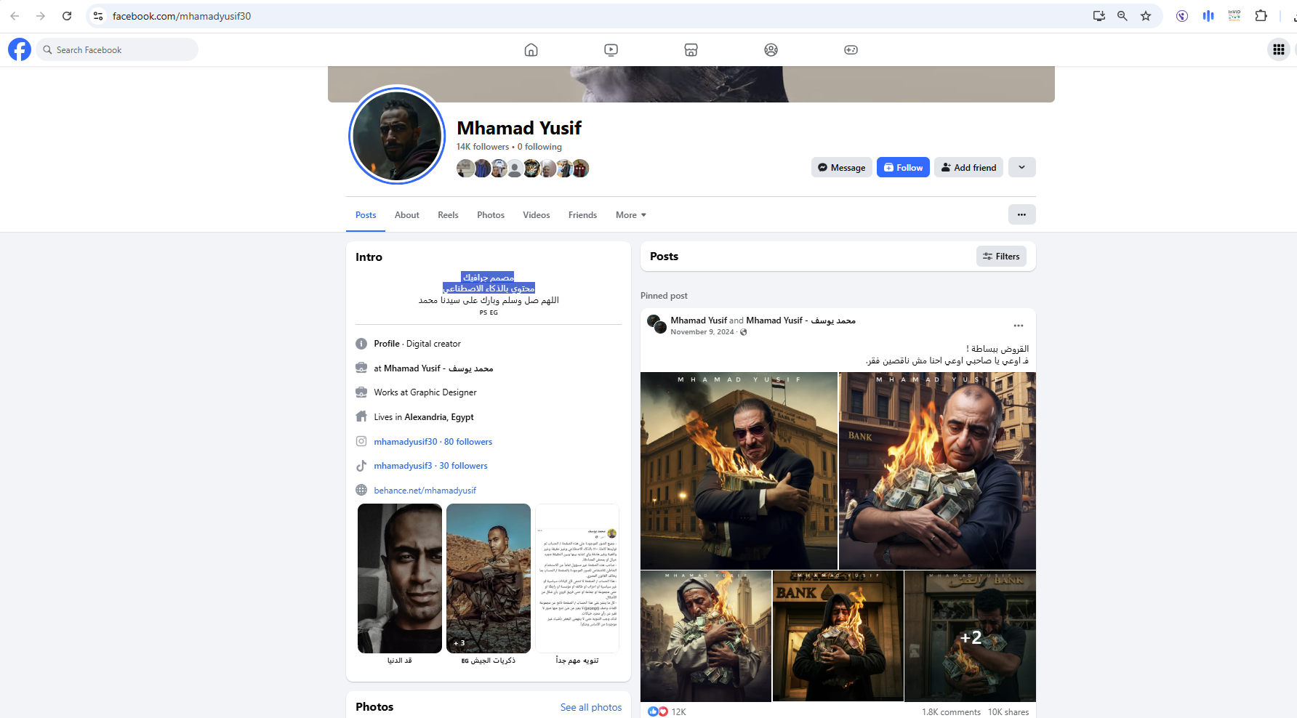Click the Facebook logo icon
Screen dimensions: 1297x718
click(20, 49)
